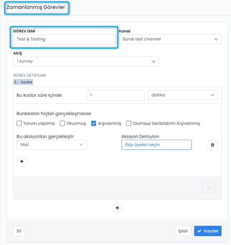
Task: Click the plus icon below the stage panel
Action: point(117,208)
